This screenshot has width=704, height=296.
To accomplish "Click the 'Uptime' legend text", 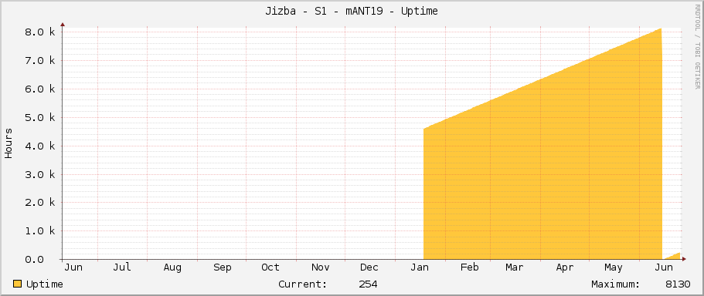I will 45,284.
